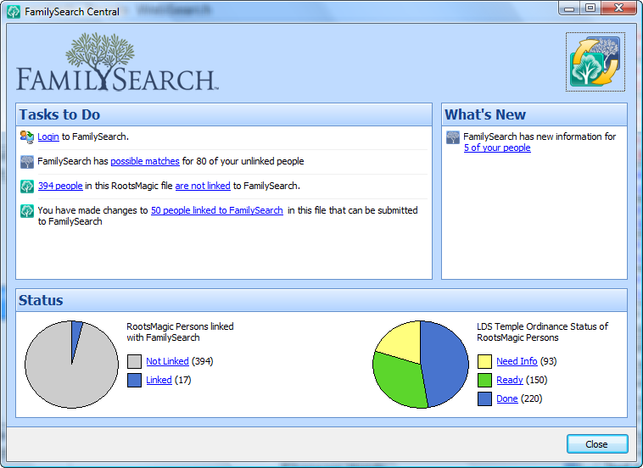Click the green Ready legend swatch
The image size is (643, 468).
(484, 381)
